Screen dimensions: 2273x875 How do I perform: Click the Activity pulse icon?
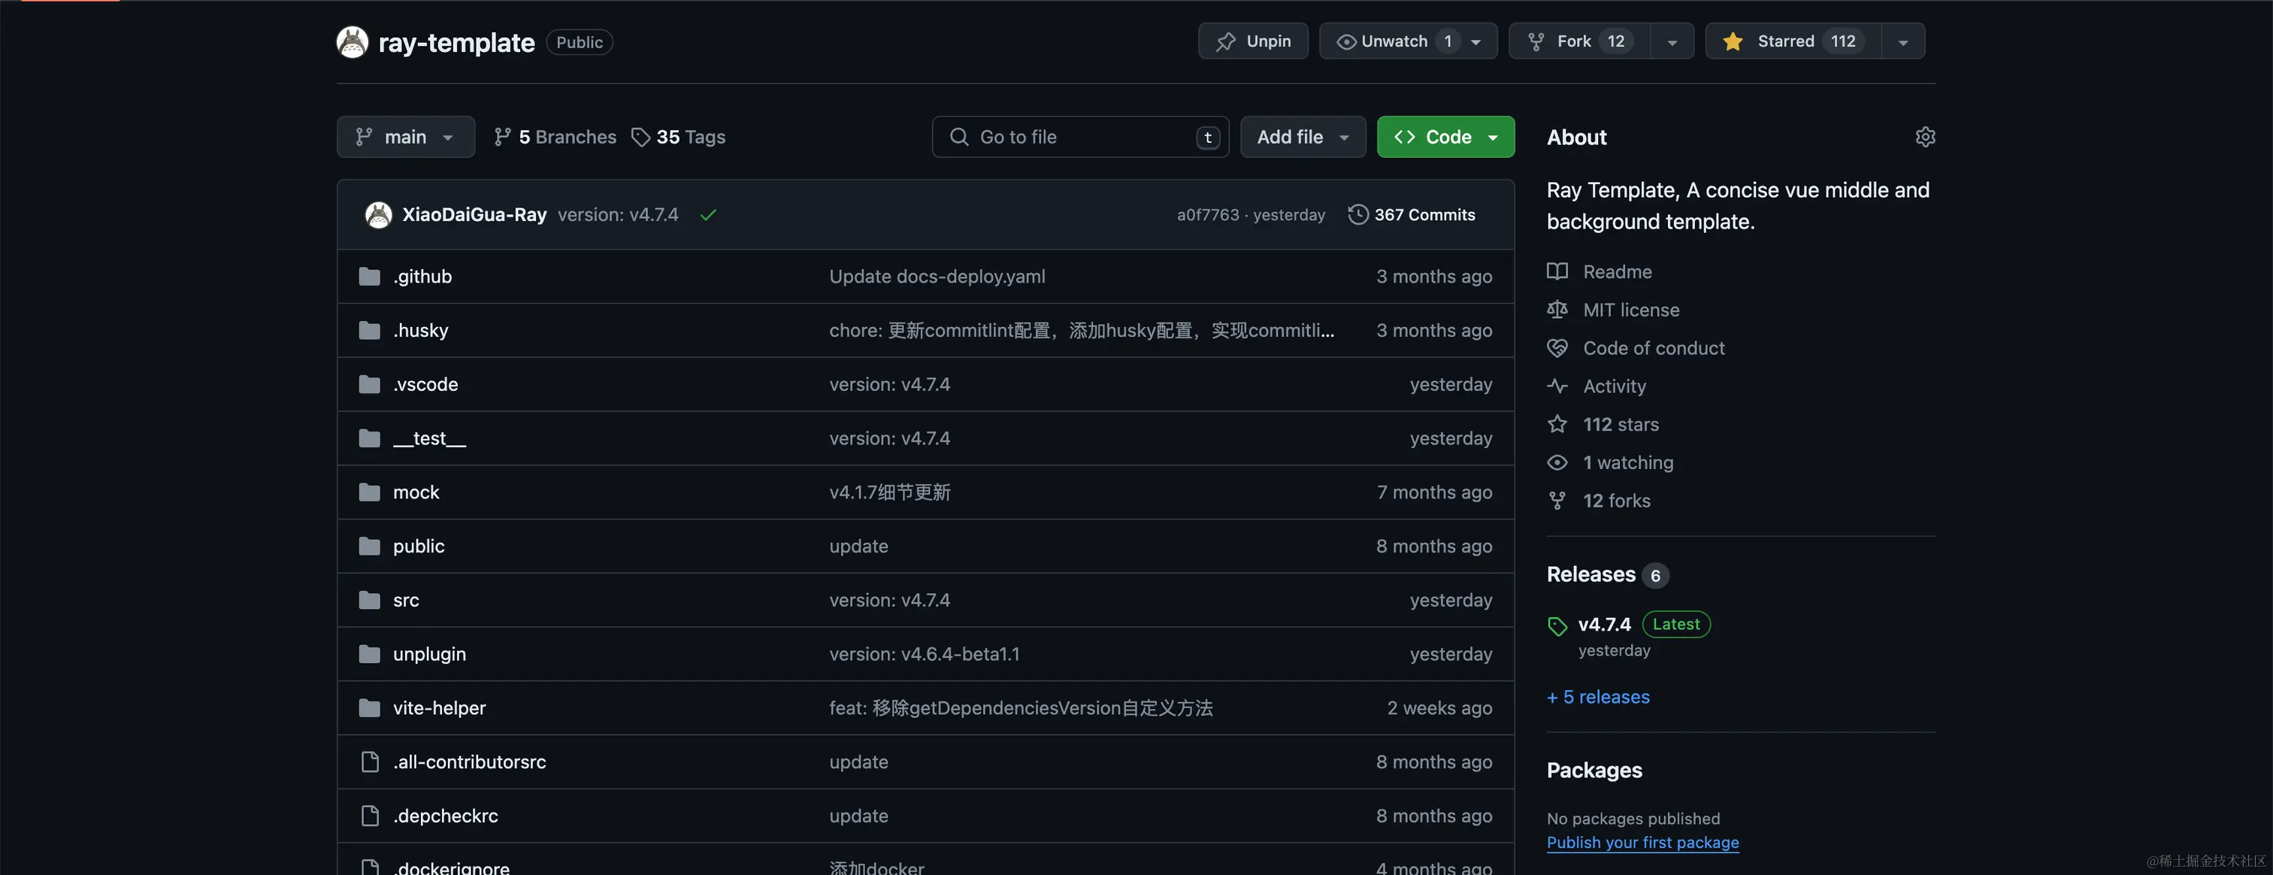pos(1557,386)
